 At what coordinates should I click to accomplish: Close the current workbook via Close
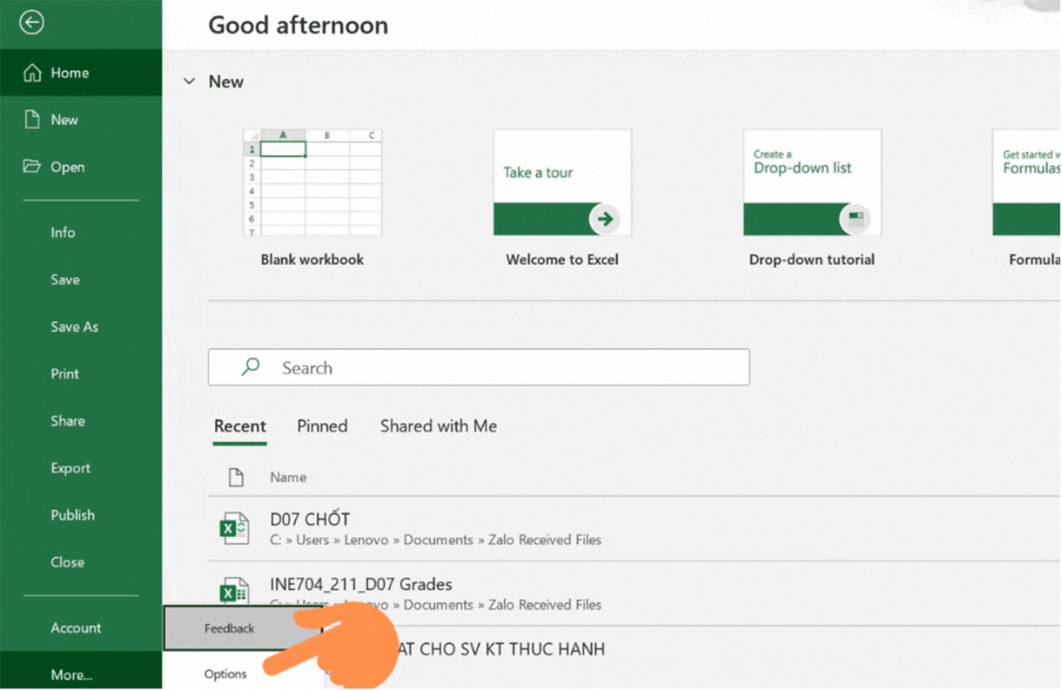(x=67, y=562)
